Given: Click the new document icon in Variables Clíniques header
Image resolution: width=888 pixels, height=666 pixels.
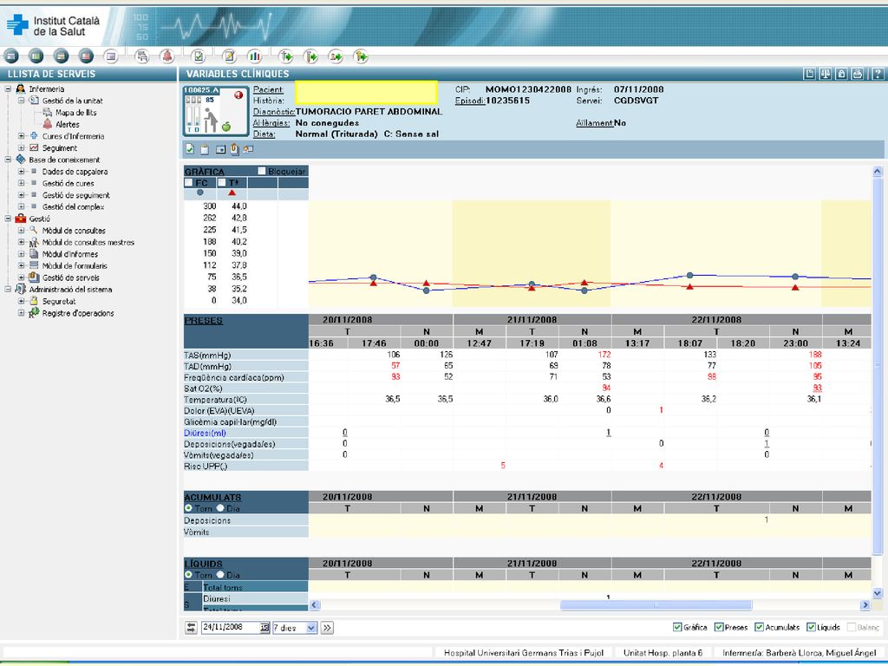Looking at the screenshot, I should (x=810, y=74).
